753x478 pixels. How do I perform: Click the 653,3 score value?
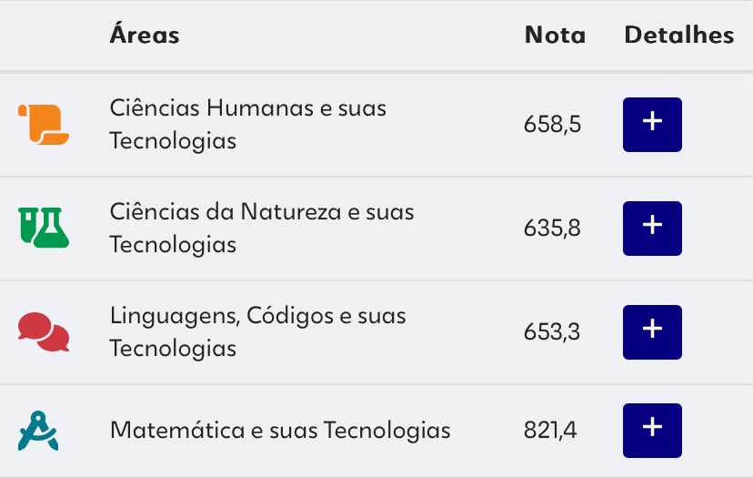[x=552, y=332]
